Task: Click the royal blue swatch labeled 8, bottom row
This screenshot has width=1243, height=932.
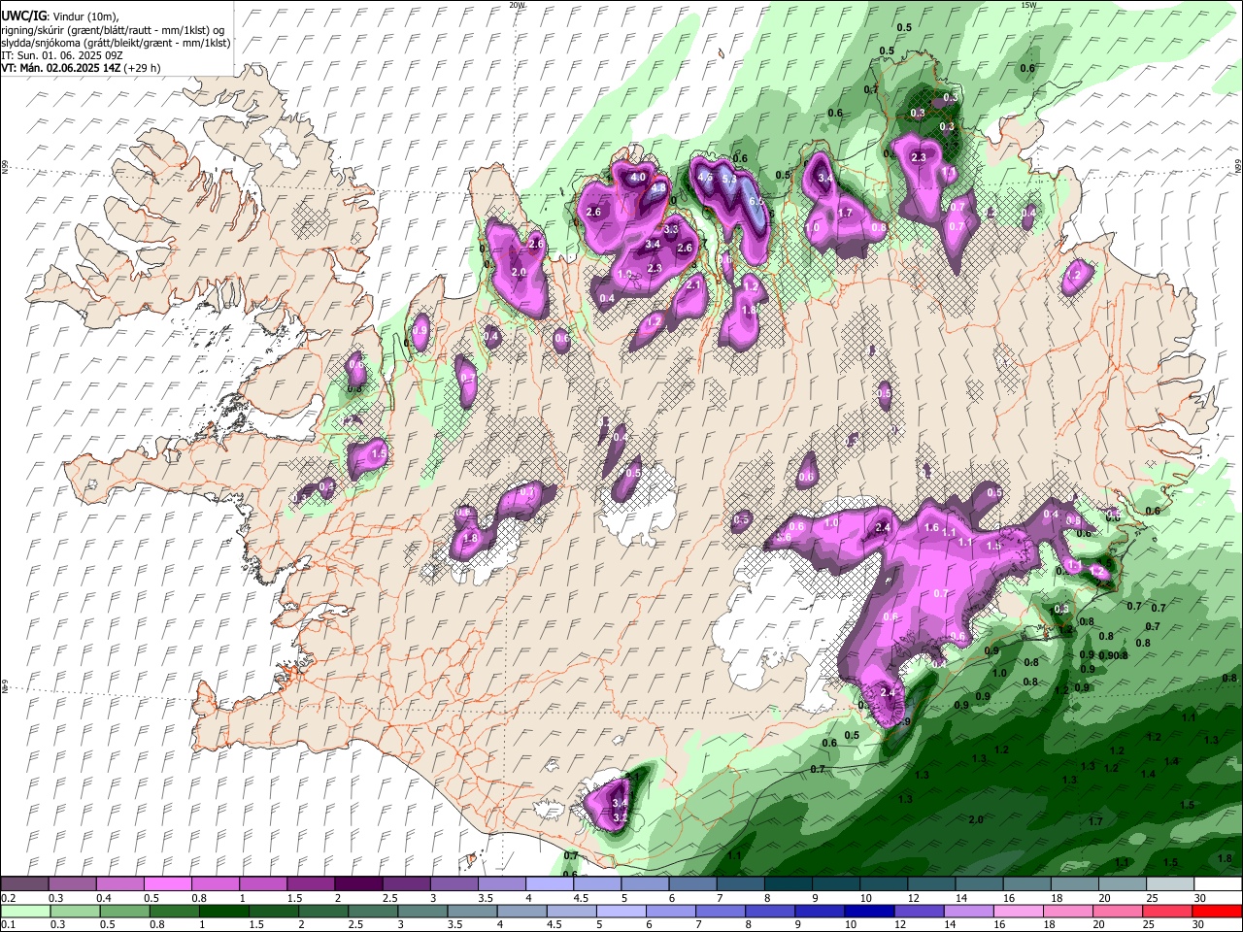Action: click(770, 911)
